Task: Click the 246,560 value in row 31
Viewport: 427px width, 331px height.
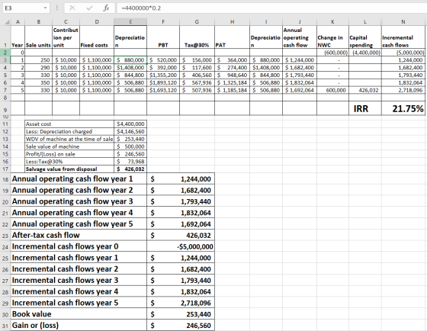Action: [x=181, y=325]
